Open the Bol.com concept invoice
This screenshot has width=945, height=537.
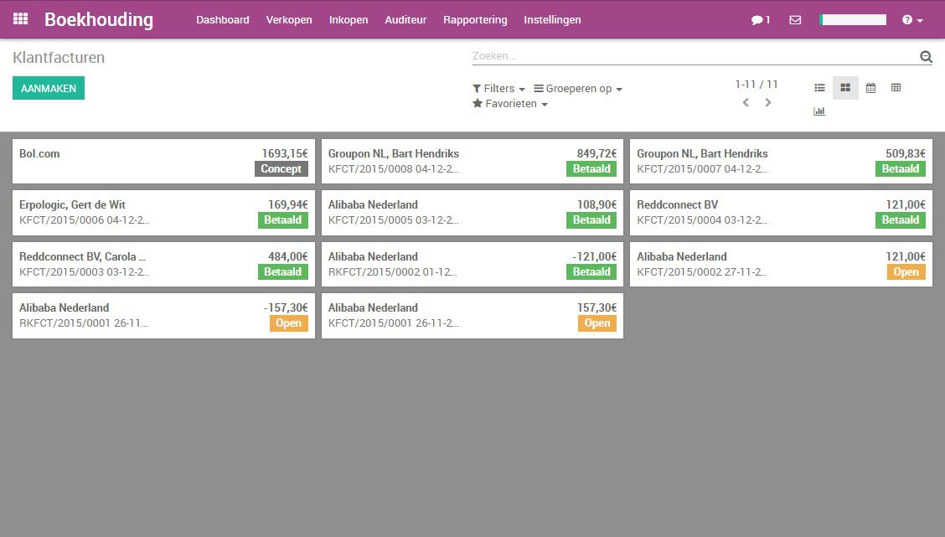(126, 159)
